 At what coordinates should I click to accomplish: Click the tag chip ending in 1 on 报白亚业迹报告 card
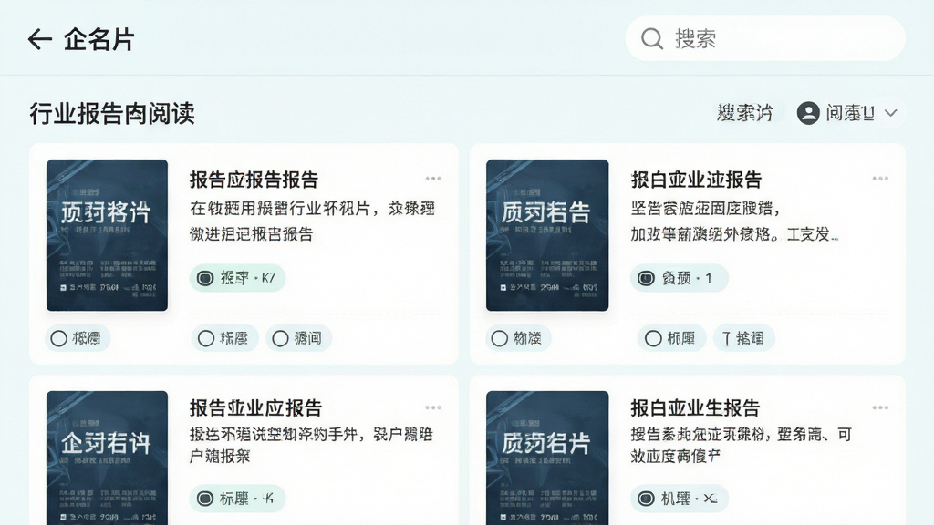(x=679, y=278)
